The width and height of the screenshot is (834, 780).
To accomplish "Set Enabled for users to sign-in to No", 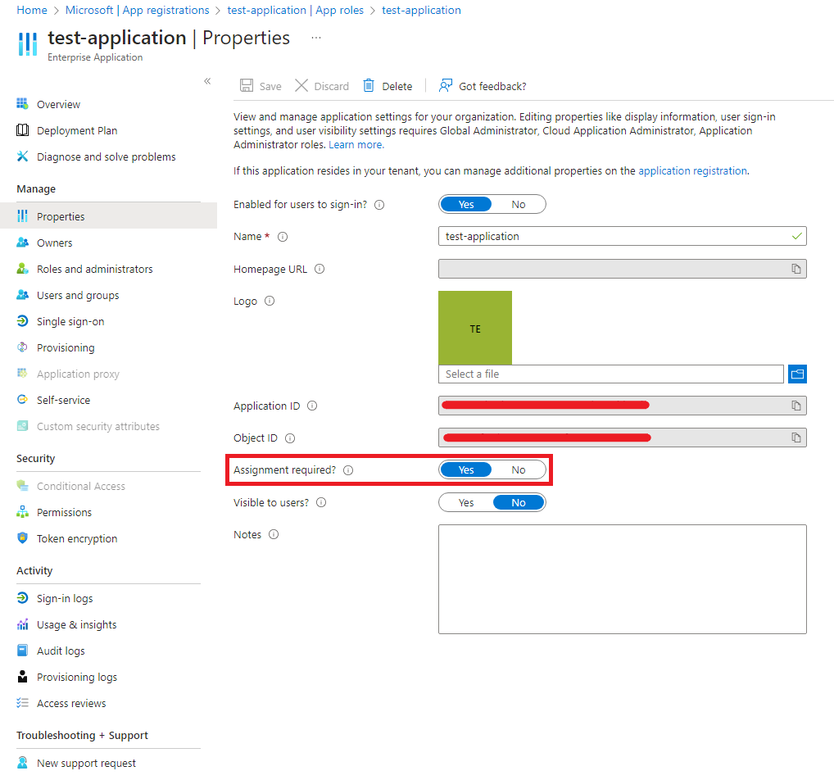I will 518,204.
